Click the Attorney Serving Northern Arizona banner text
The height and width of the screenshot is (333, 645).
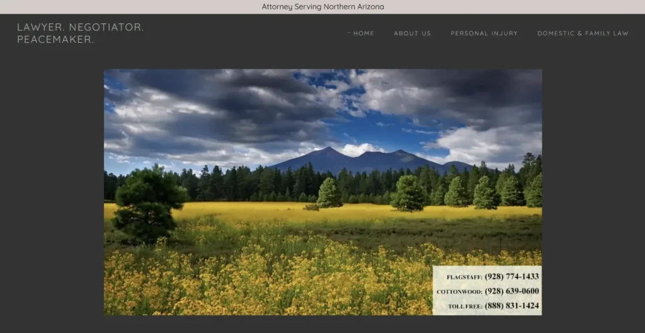click(x=322, y=6)
